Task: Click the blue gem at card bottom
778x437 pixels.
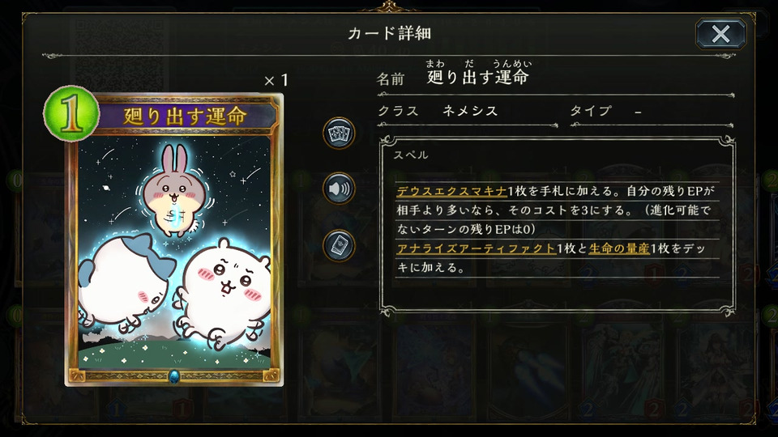Action: tap(174, 376)
